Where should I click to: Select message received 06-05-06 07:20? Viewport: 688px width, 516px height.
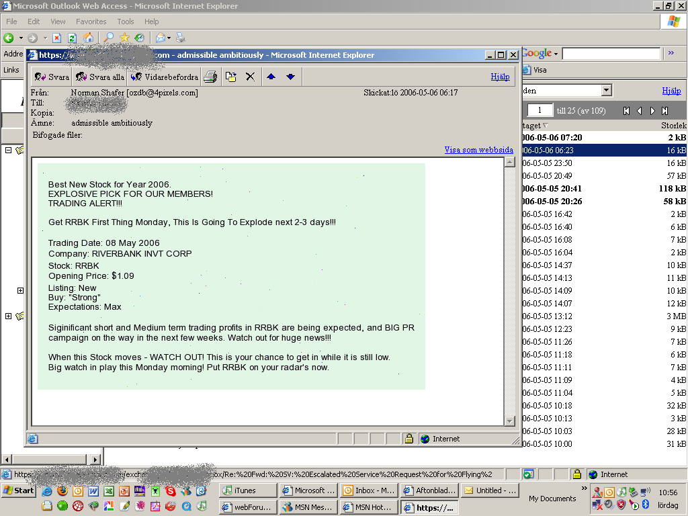pyautogui.click(x=605, y=137)
